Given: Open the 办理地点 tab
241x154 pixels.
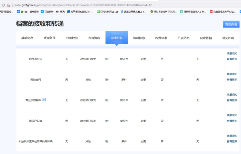Looking at the screenshot, I should pyautogui.click(x=72, y=38).
